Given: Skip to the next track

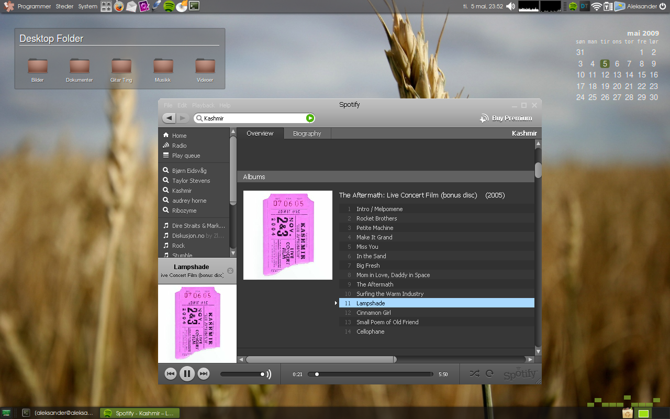Looking at the screenshot, I should pos(204,373).
